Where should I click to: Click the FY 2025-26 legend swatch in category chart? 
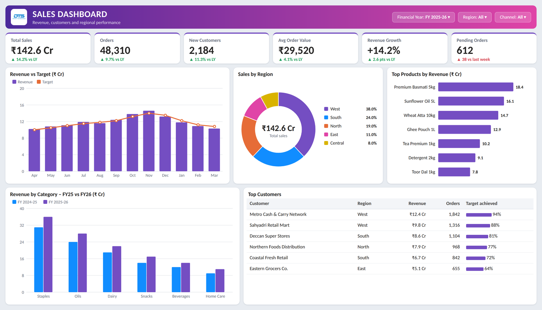45,202
